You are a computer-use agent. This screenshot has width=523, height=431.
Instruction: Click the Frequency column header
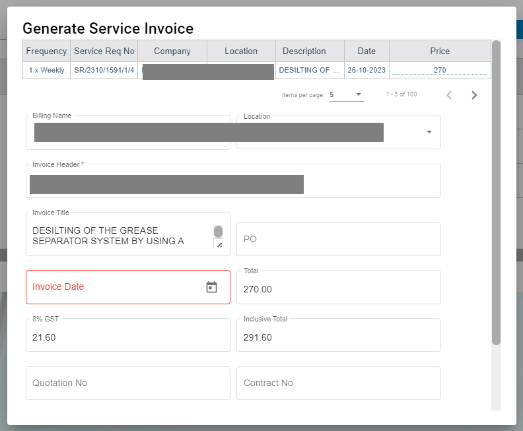coord(46,51)
